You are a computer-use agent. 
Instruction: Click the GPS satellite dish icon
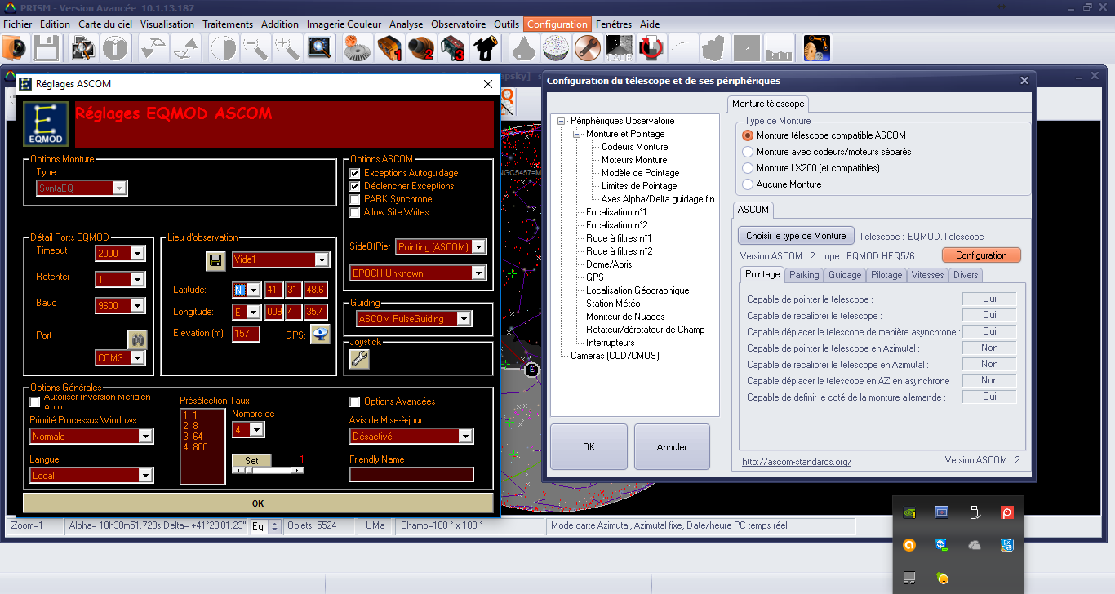tap(320, 334)
